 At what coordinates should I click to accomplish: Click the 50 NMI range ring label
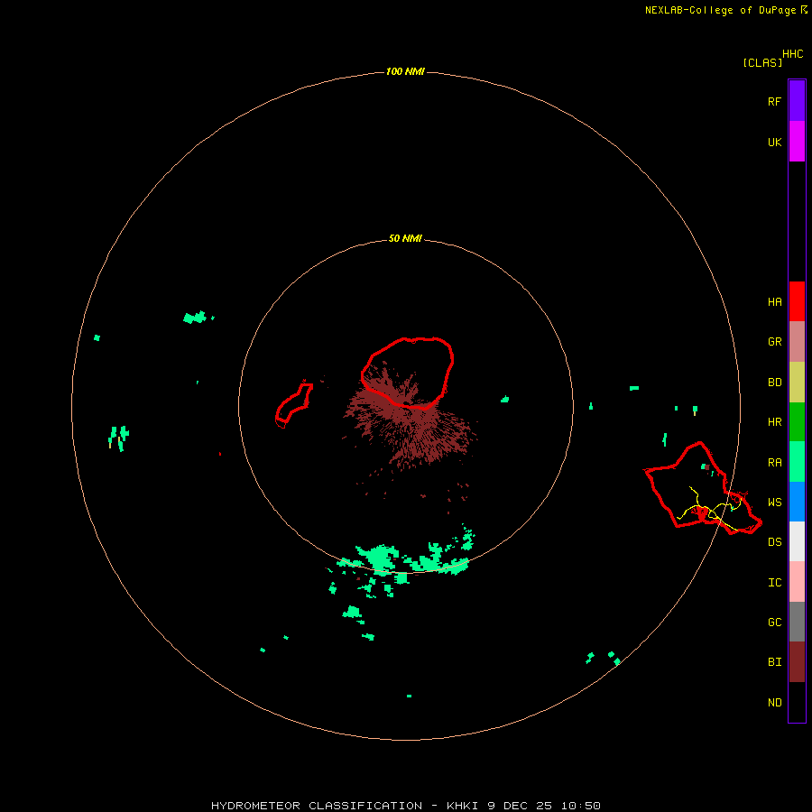[x=405, y=238]
